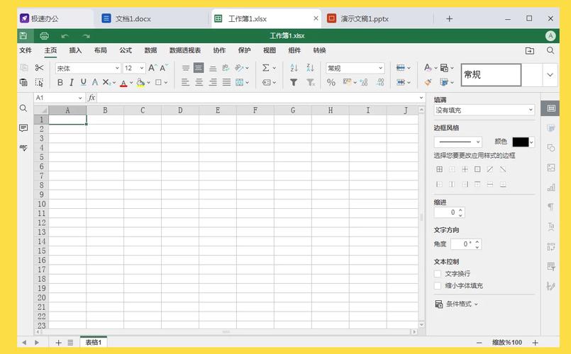
Task: Click the search icon at top right
Action: click(x=550, y=50)
